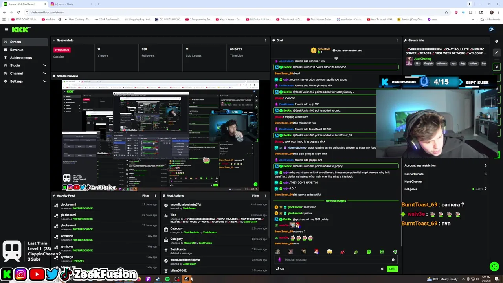Click the purple chat identity badge icon
This screenshot has height=283, width=503.
point(279,259)
